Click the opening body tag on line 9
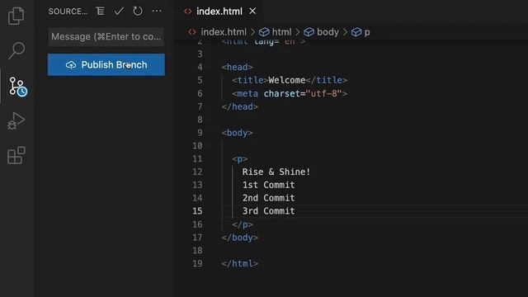This screenshot has height=297, width=528. (237, 133)
